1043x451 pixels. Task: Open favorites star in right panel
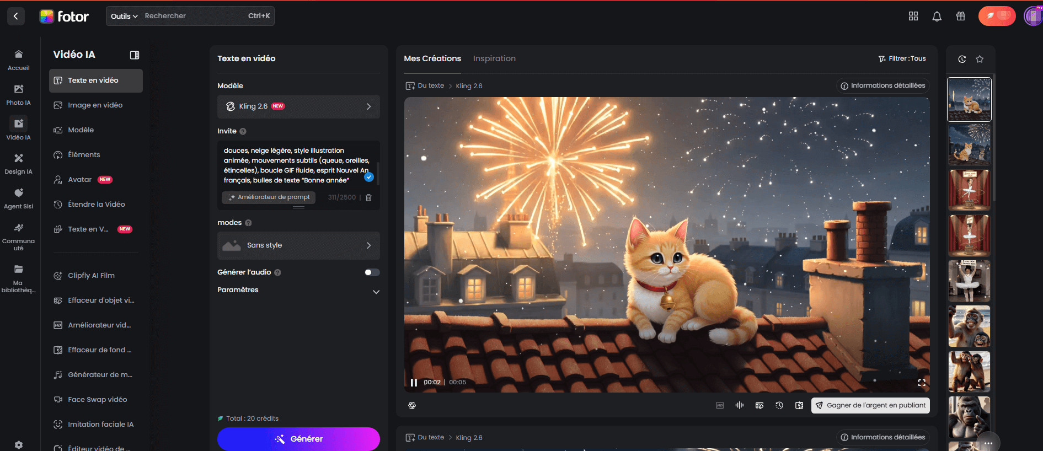(980, 59)
